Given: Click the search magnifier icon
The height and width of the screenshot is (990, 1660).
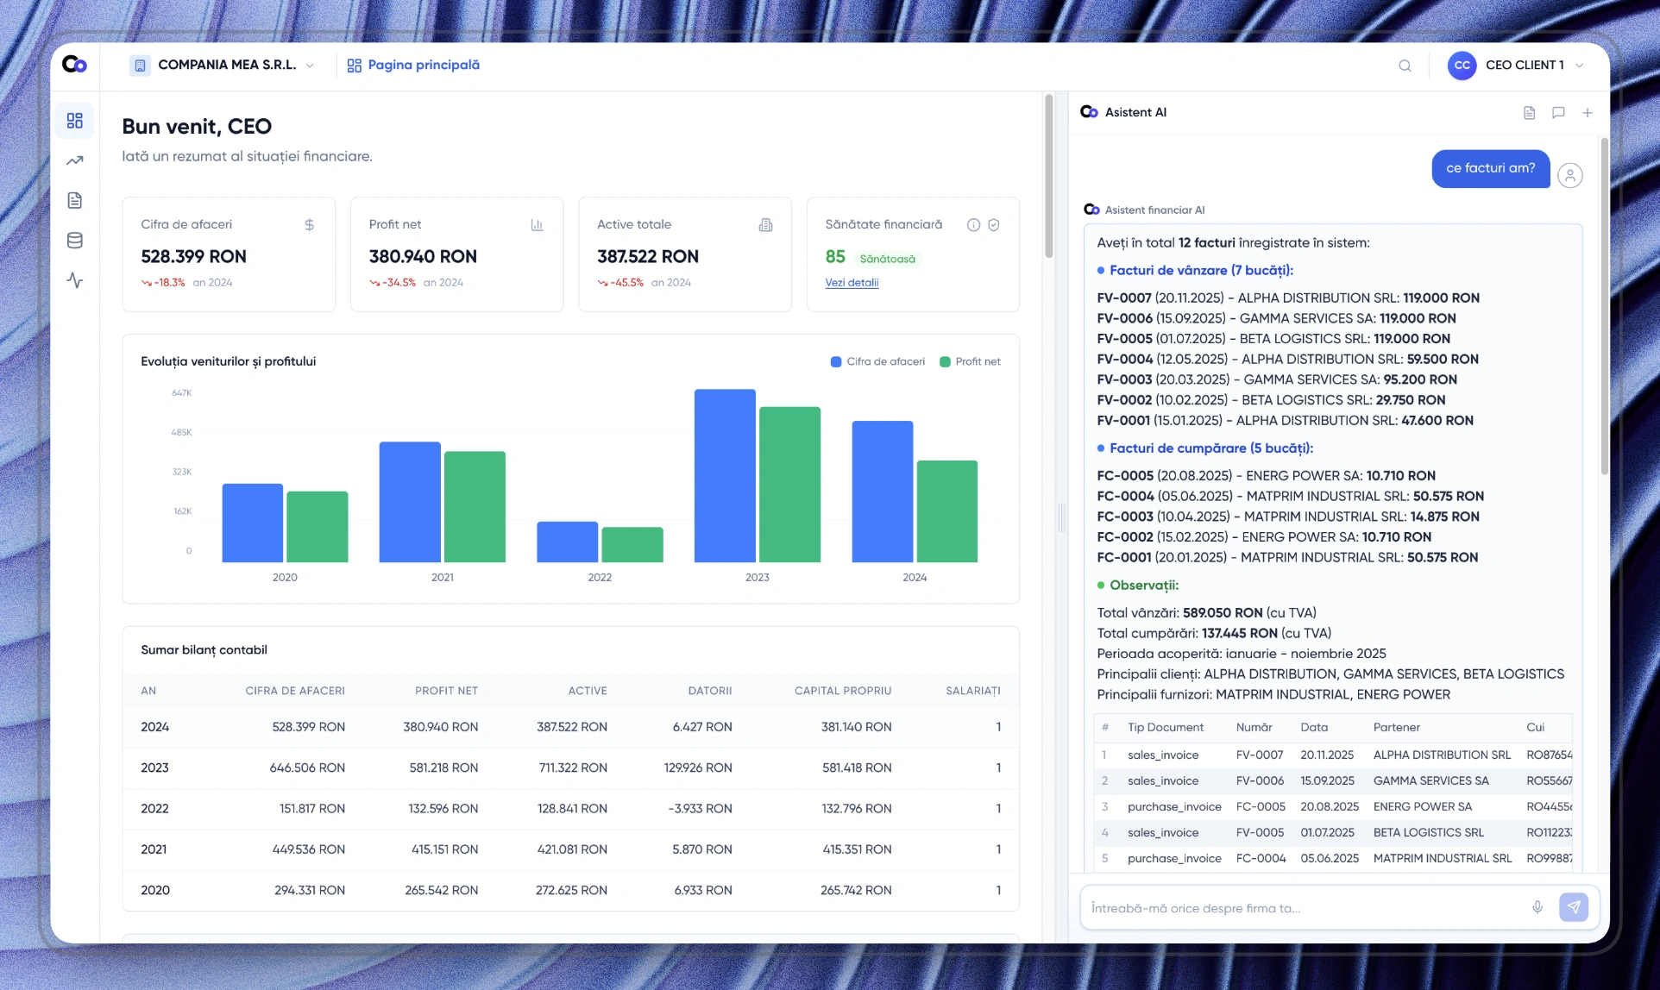Looking at the screenshot, I should coord(1405,66).
